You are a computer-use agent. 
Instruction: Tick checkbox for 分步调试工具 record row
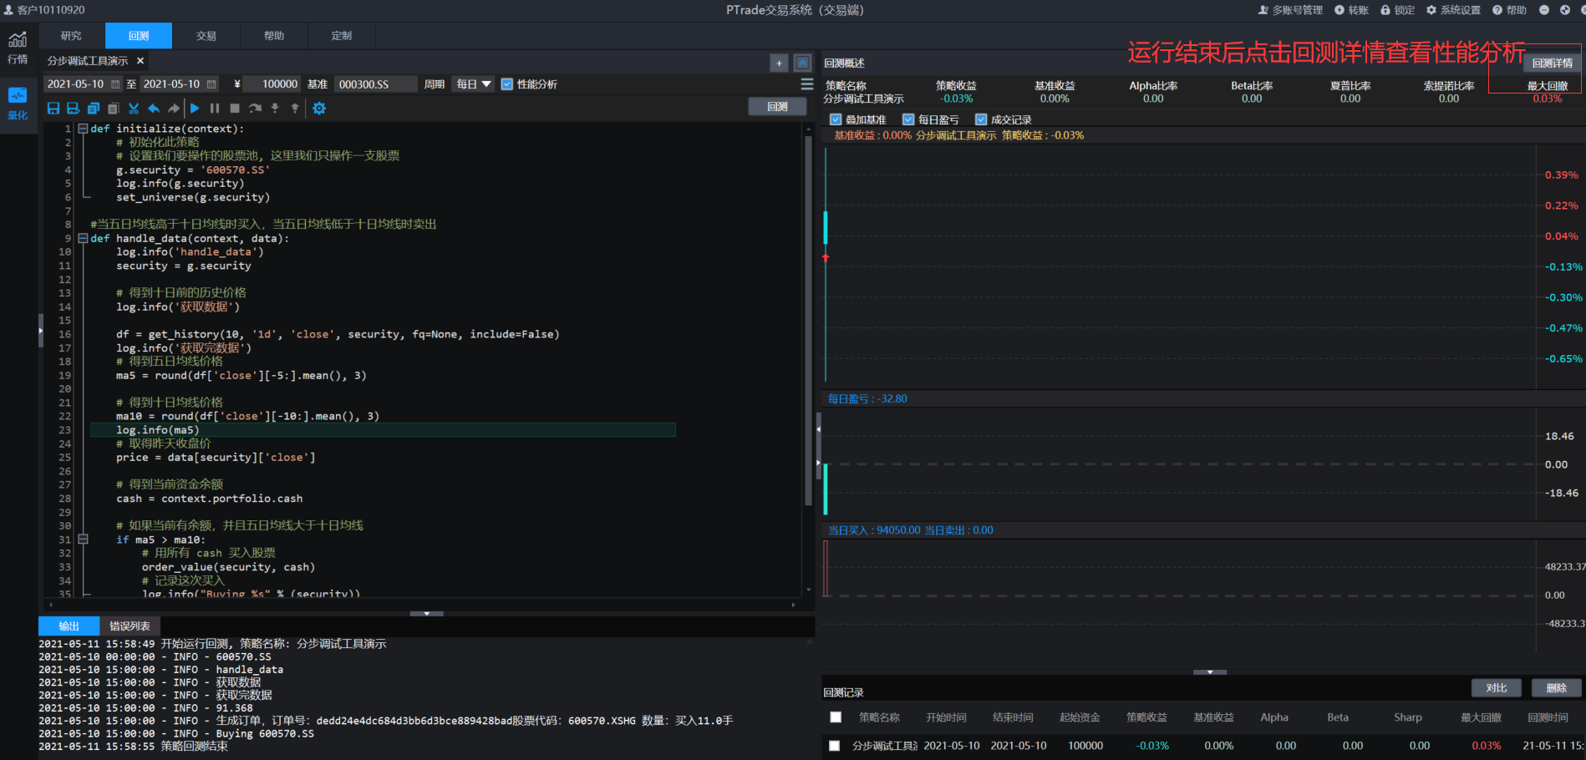pyautogui.click(x=835, y=746)
